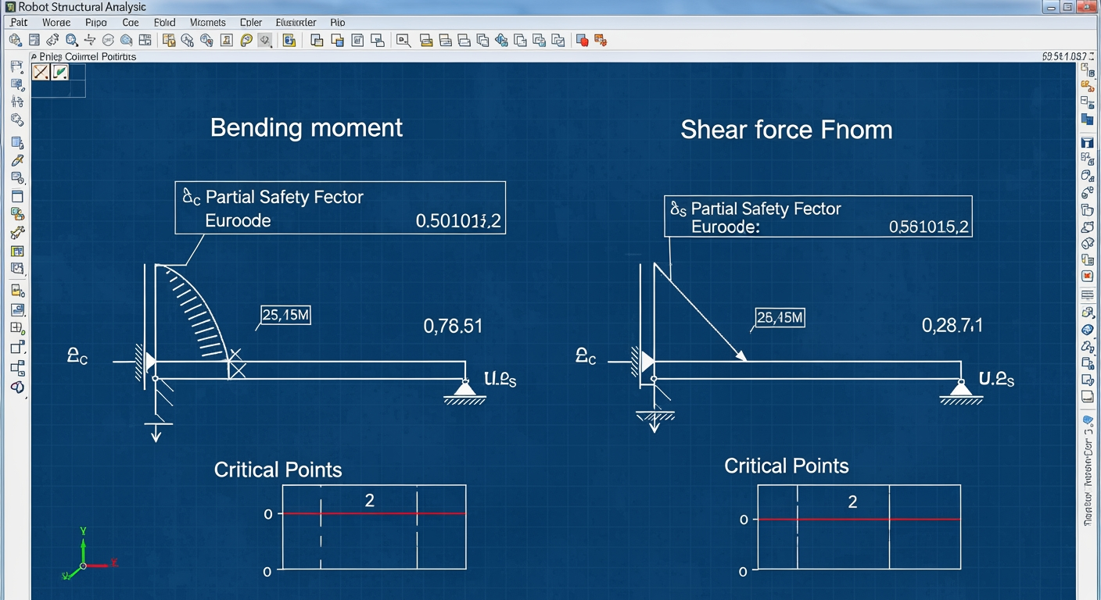Click the green pencil icon in view corner
Viewport: 1101px width, 600px height.
click(59, 72)
